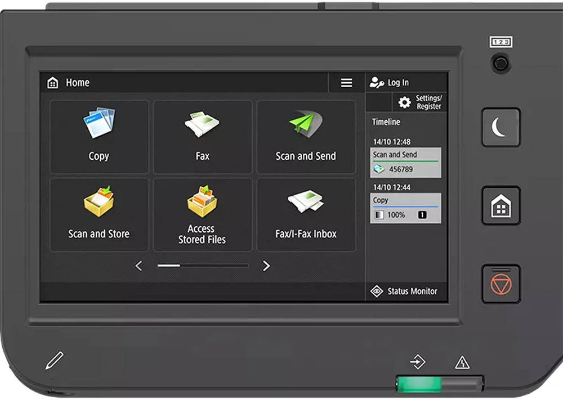
Task: Go to previous page with left arrow
Action: (x=138, y=266)
